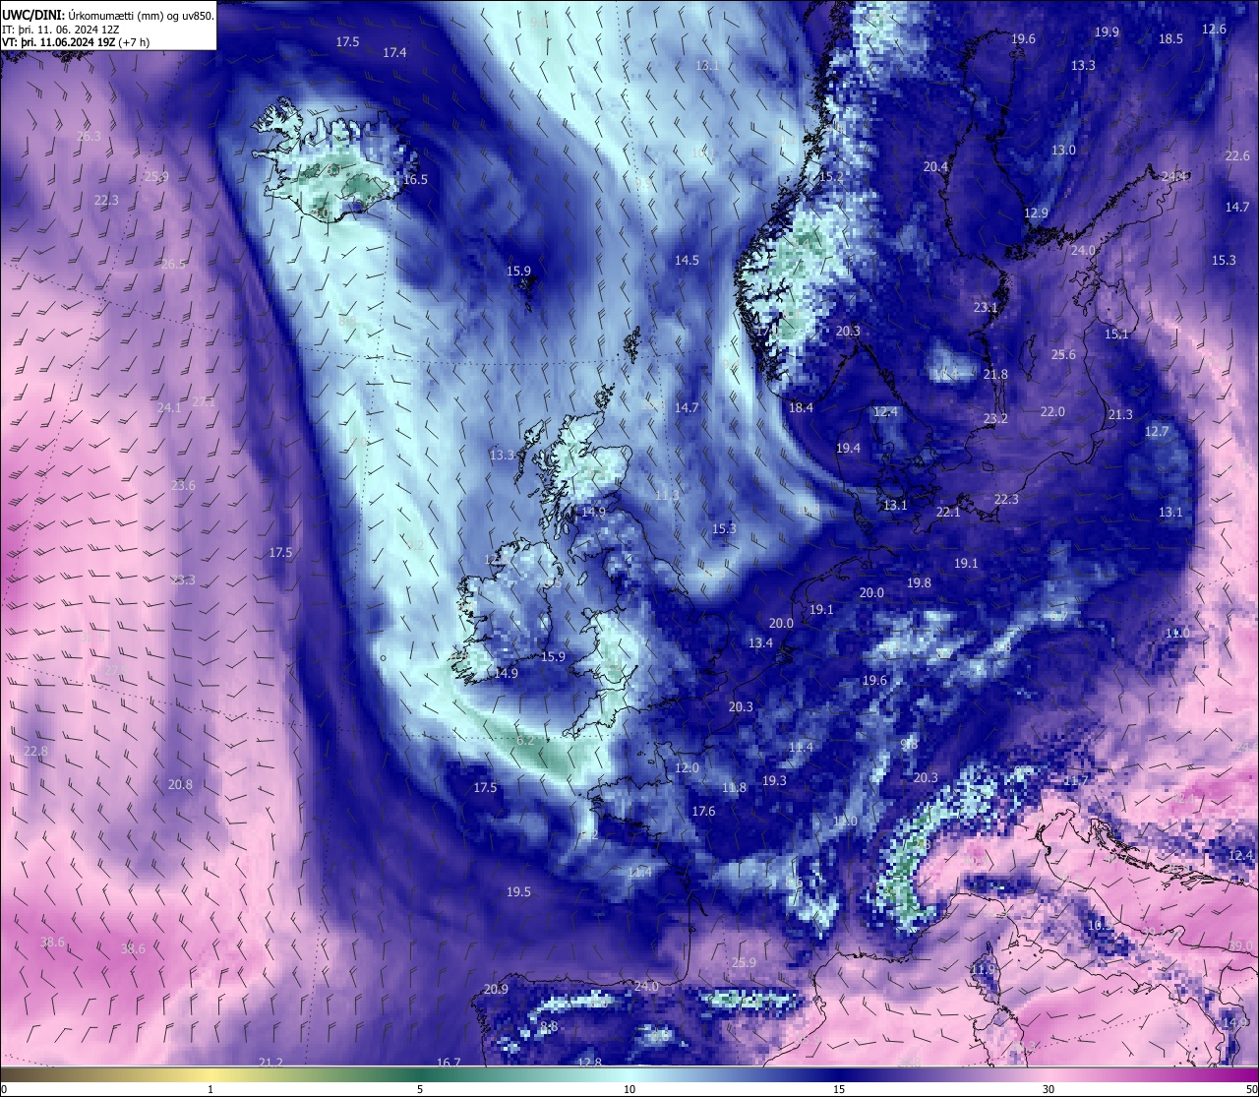Select the 21.3 value near Lithuania
1259x1097 pixels.
coord(1120,415)
